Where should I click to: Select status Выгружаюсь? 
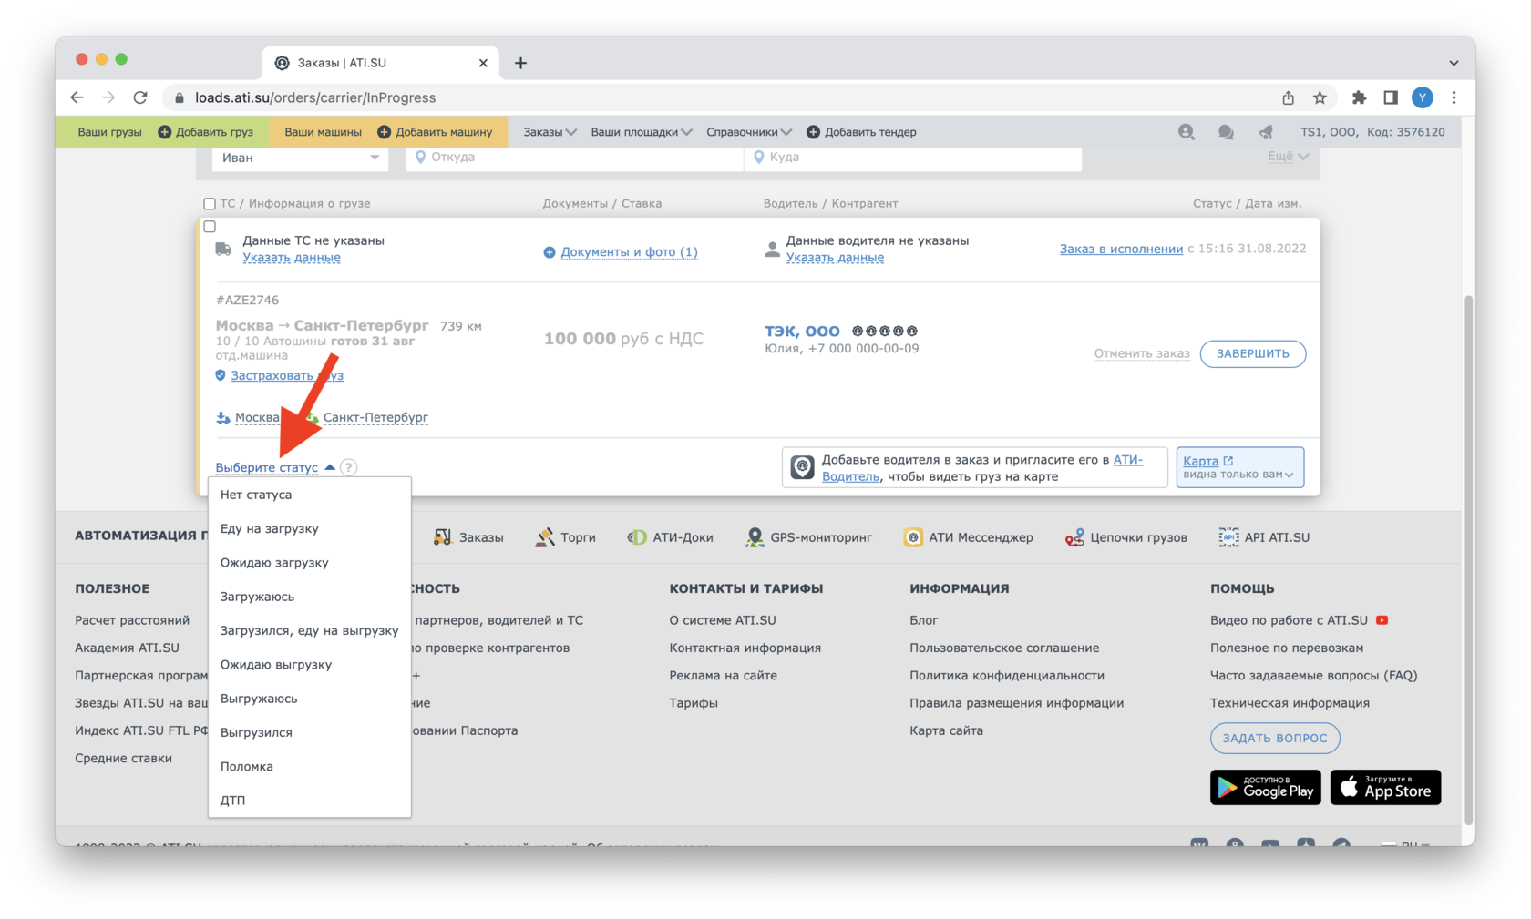click(310, 699)
